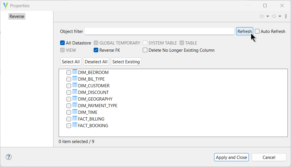Click the forward navigation arrow icon
Screen dimensions: 291x167
click(274, 16)
